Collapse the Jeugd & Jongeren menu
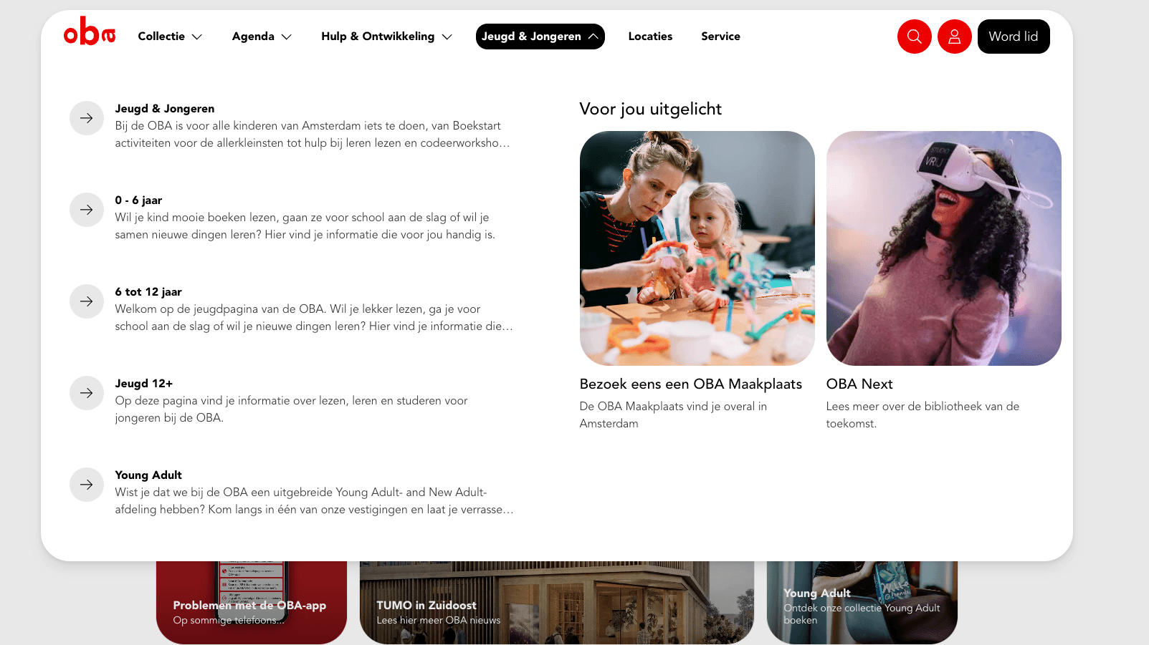The width and height of the screenshot is (1149, 645). pos(540,37)
